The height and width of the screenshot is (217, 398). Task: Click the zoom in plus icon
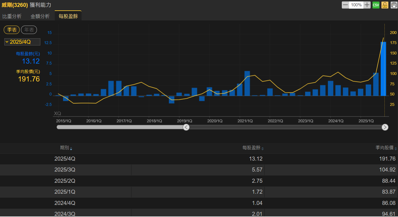click(x=367, y=5)
